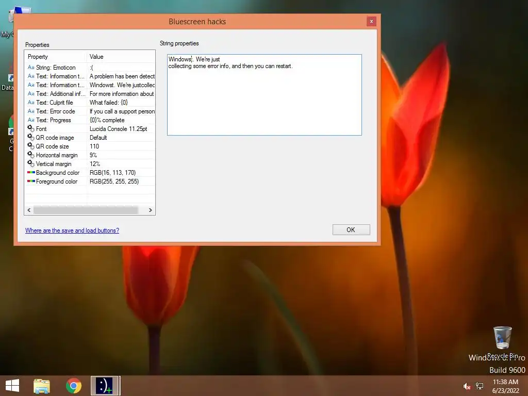
Task: Click the taskbar clock showing 11:38 AM
Action: pyautogui.click(x=505, y=386)
